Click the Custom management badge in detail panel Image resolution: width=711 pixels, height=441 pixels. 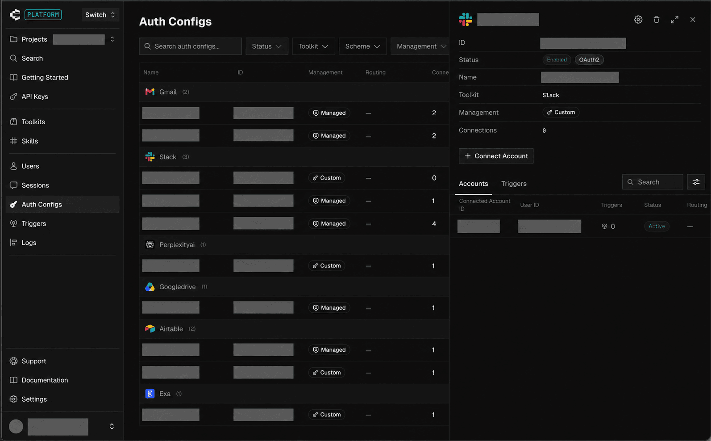tap(561, 113)
